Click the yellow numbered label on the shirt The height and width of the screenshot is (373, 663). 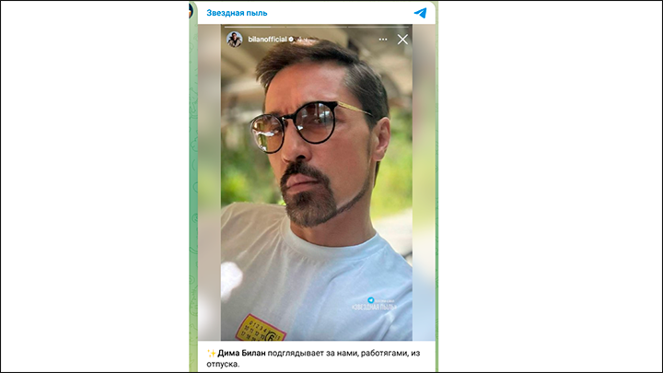(x=261, y=328)
